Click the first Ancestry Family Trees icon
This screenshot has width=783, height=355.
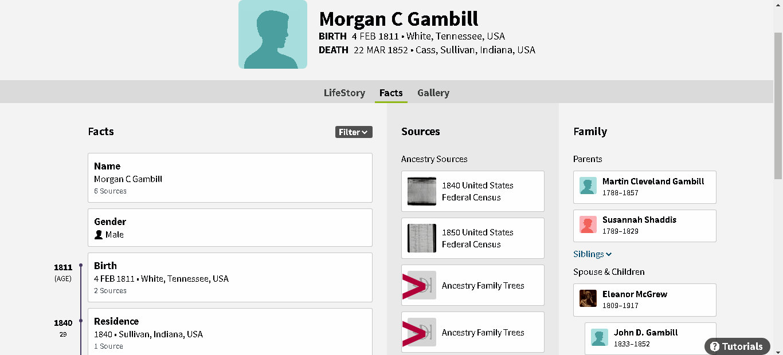tap(422, 285)
